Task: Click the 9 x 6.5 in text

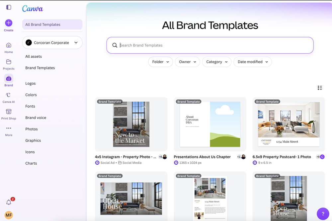Action: (265, 163)
